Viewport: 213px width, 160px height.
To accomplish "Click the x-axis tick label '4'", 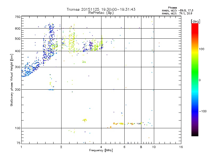I will click(101, 147).
